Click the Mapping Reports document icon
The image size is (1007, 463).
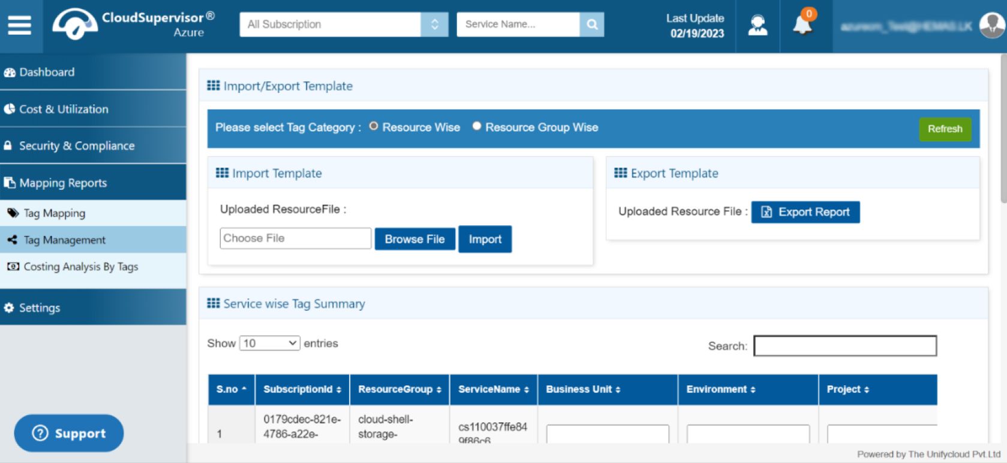(10, 183)
